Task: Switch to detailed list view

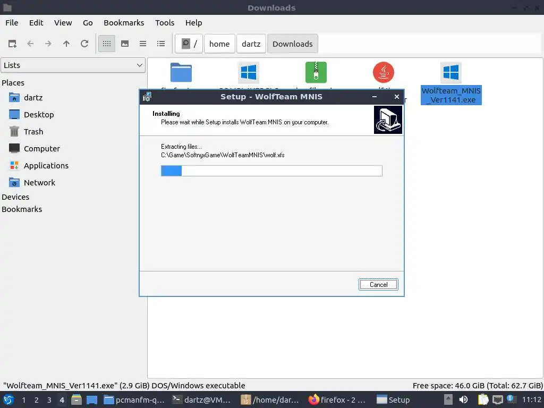Action: pyautogui.click(x=160, y=44)
